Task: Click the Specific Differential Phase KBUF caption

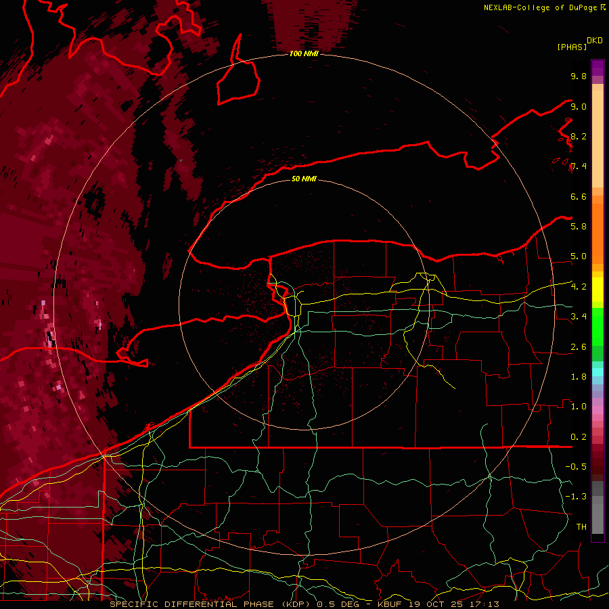Action: [304, 604]
